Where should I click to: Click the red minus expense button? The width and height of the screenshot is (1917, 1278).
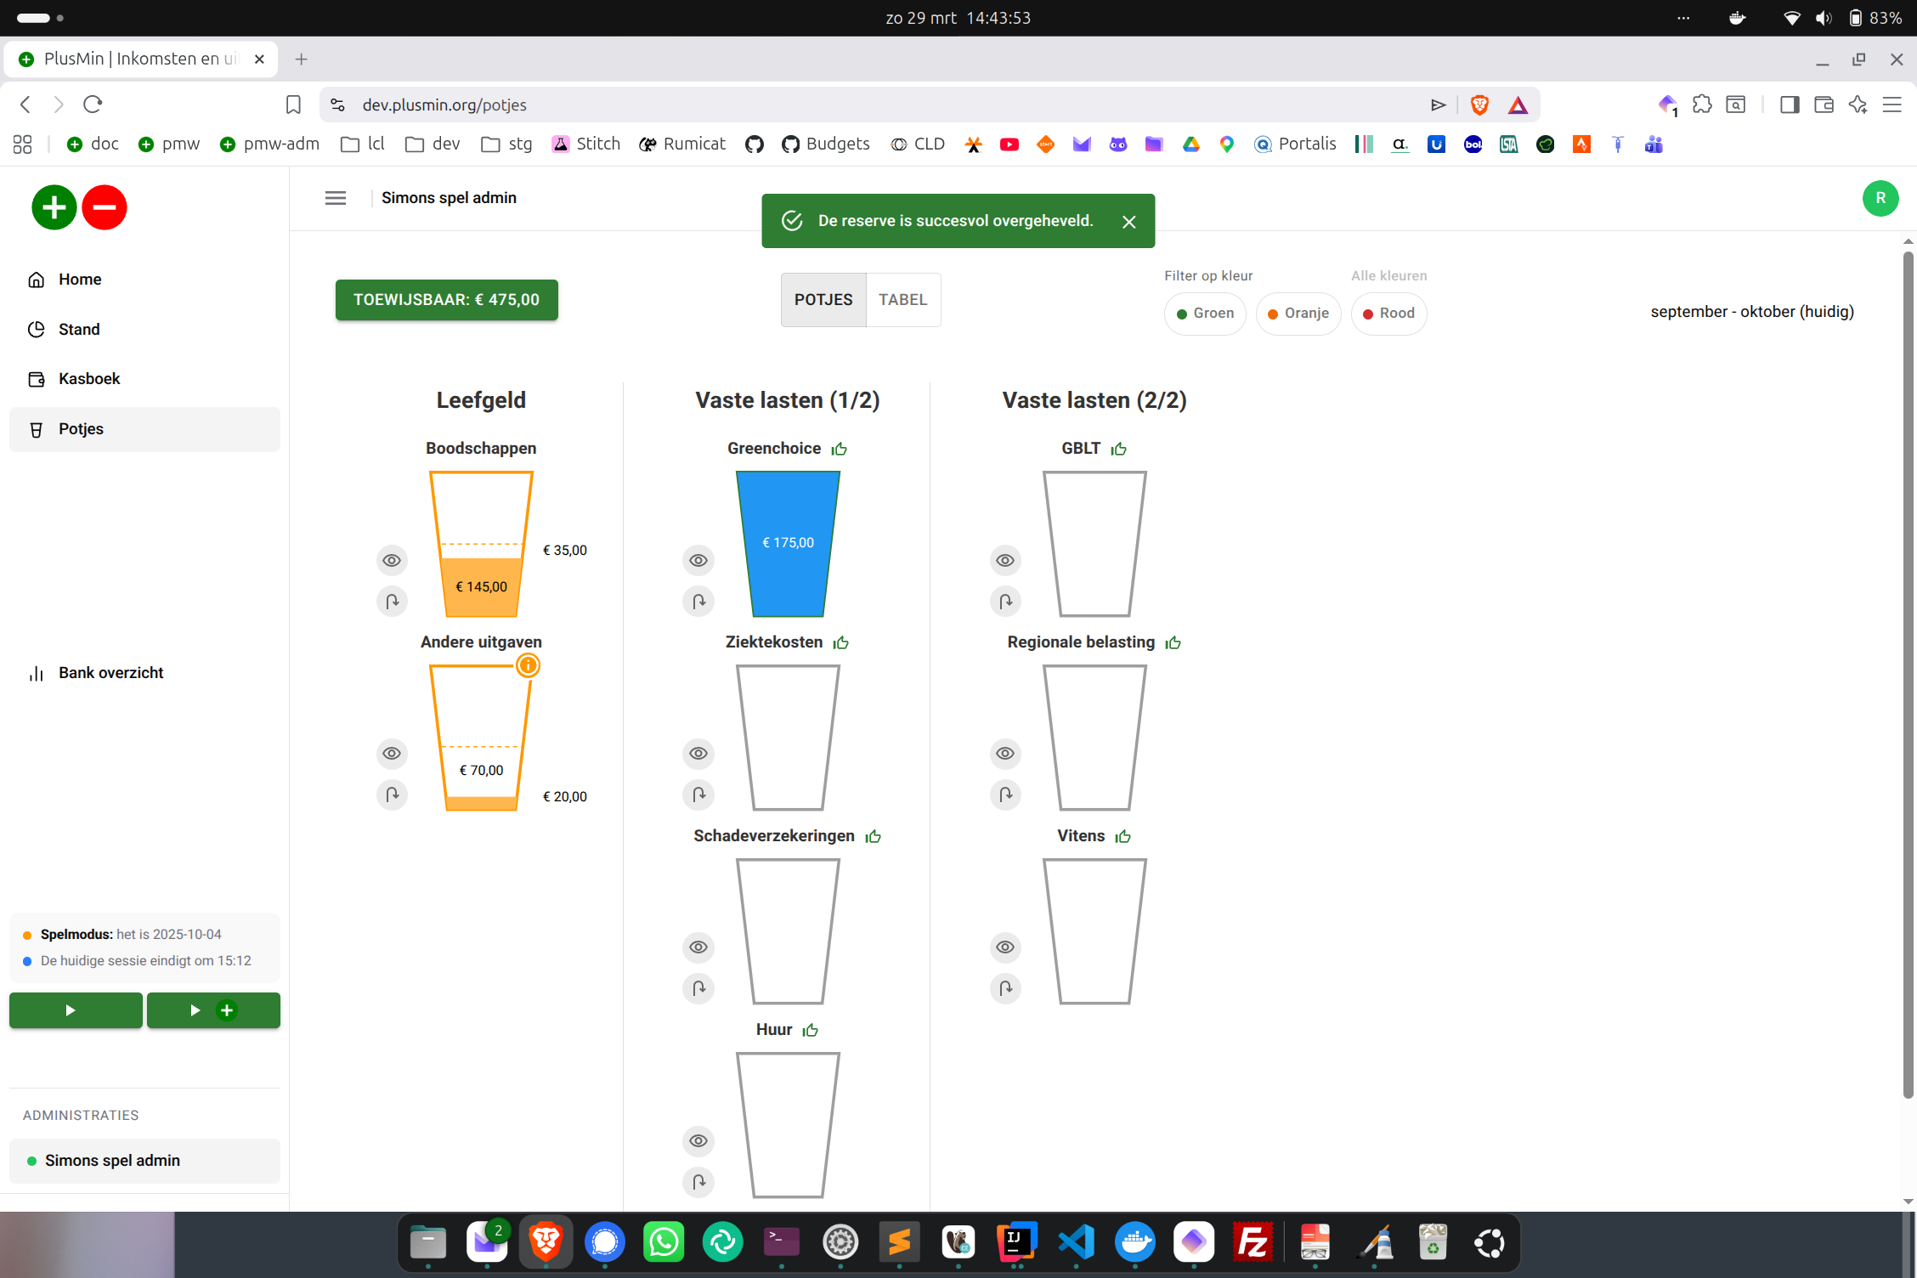click(x=105, y=207)
